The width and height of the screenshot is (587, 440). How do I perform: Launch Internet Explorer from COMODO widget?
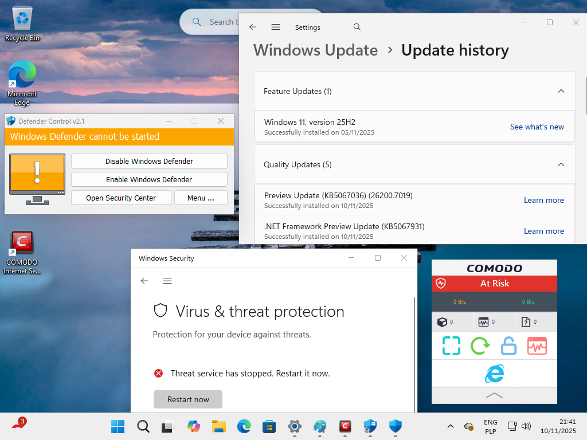495,374
